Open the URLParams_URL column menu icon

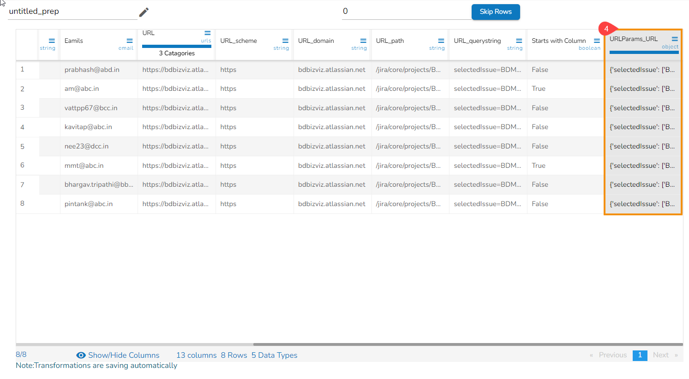[x=675, y=39]
